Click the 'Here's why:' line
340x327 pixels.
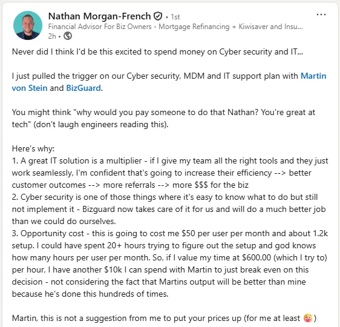(x=33, y=148)
